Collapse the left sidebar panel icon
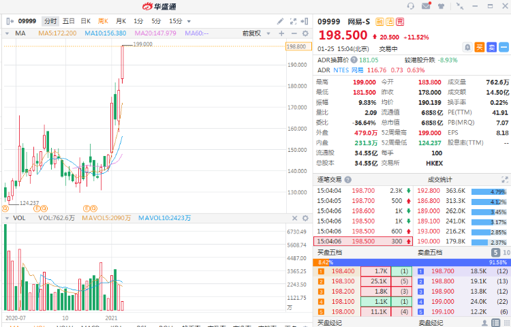The image size is (511, 327). coord(10,21)
